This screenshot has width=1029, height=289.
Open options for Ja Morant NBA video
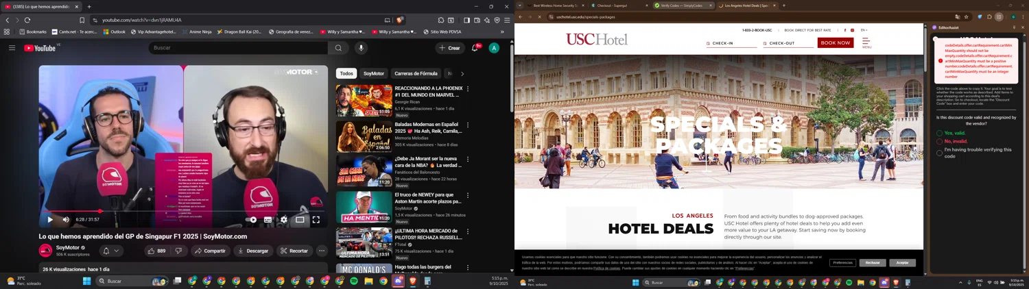tap(468, 159)
